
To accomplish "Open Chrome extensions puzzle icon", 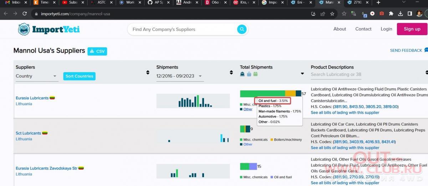I will [x=391, y=14].
